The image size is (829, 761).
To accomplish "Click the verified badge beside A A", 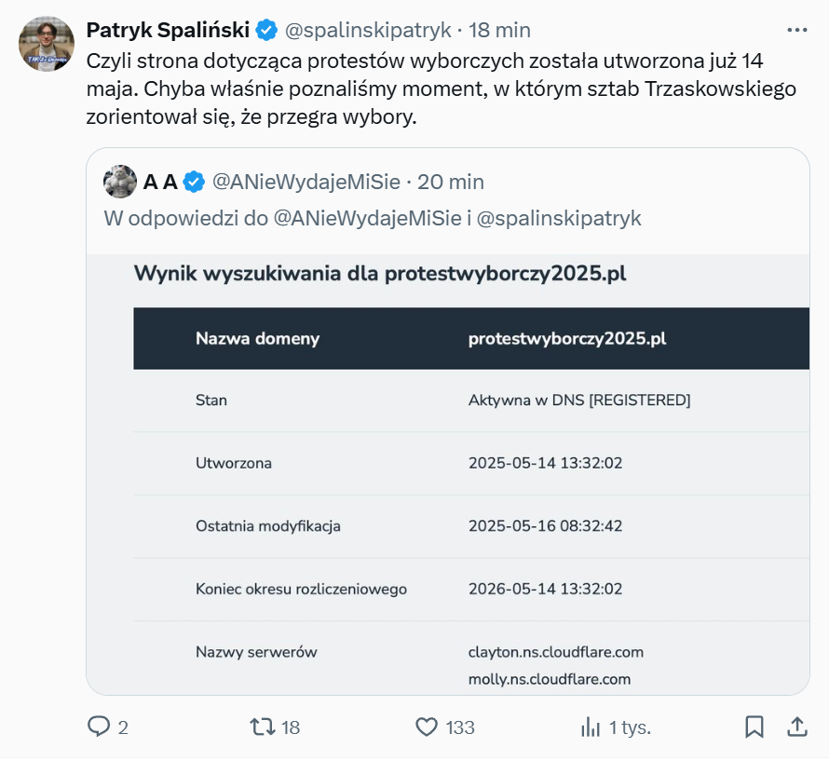I will pyautogui.click(x=194, y=182).
